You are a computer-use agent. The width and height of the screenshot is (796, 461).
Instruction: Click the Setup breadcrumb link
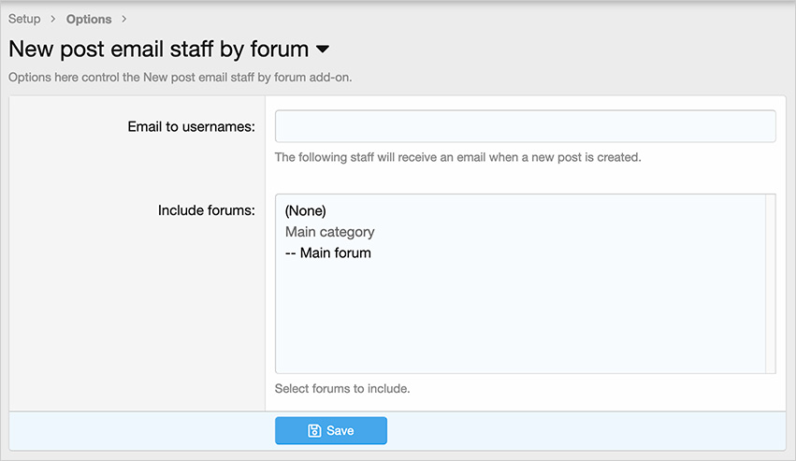point(24,19)
